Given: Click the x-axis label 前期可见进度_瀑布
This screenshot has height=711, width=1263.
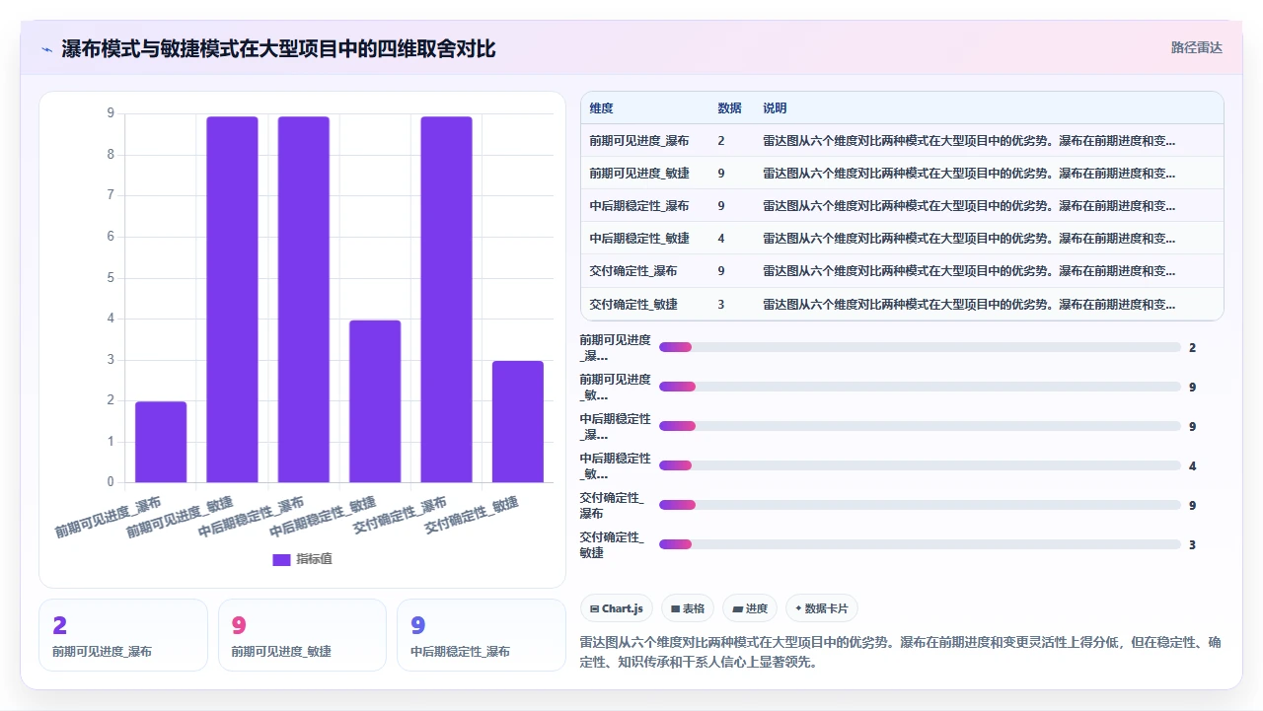Looking at the screenshot, I should pos(109,518).
